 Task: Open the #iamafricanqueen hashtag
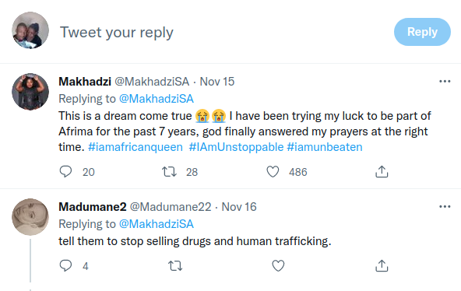tap(135, 147)
